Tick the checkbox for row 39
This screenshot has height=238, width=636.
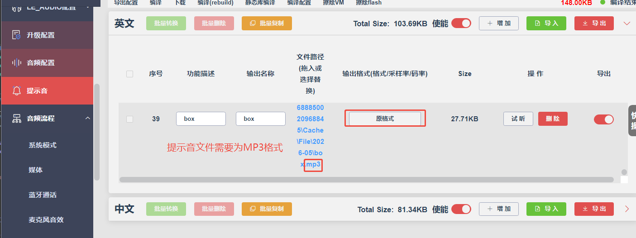pos(130,119)
